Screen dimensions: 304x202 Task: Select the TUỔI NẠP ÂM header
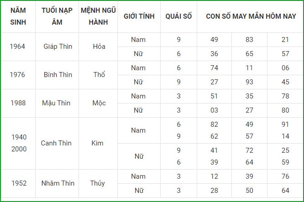click(57, 16)
